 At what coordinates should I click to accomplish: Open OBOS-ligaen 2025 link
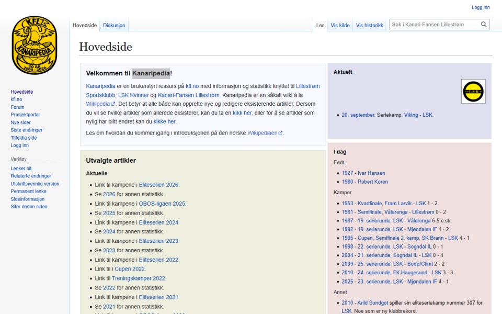162,204
